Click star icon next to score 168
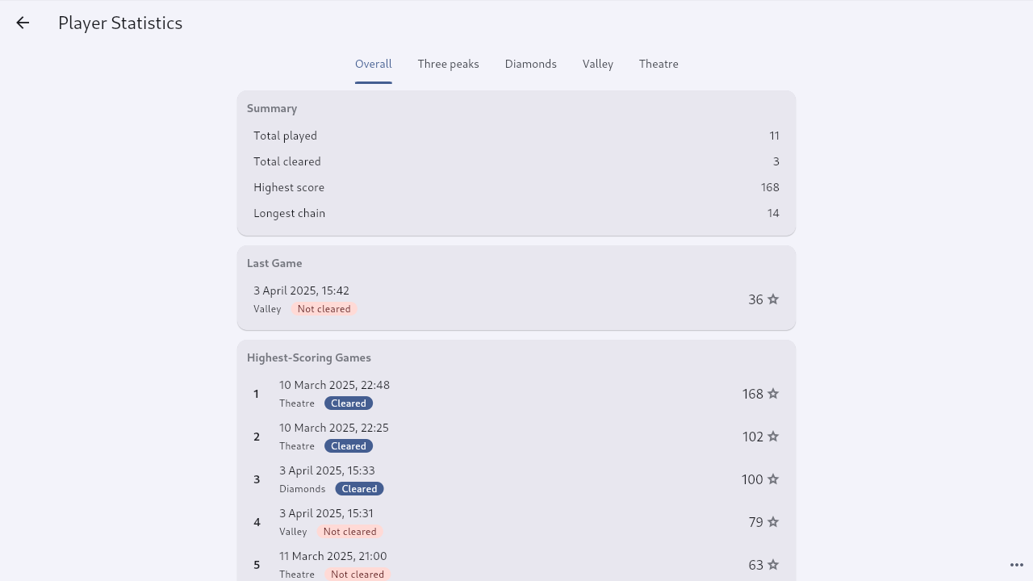 [773, 394]
